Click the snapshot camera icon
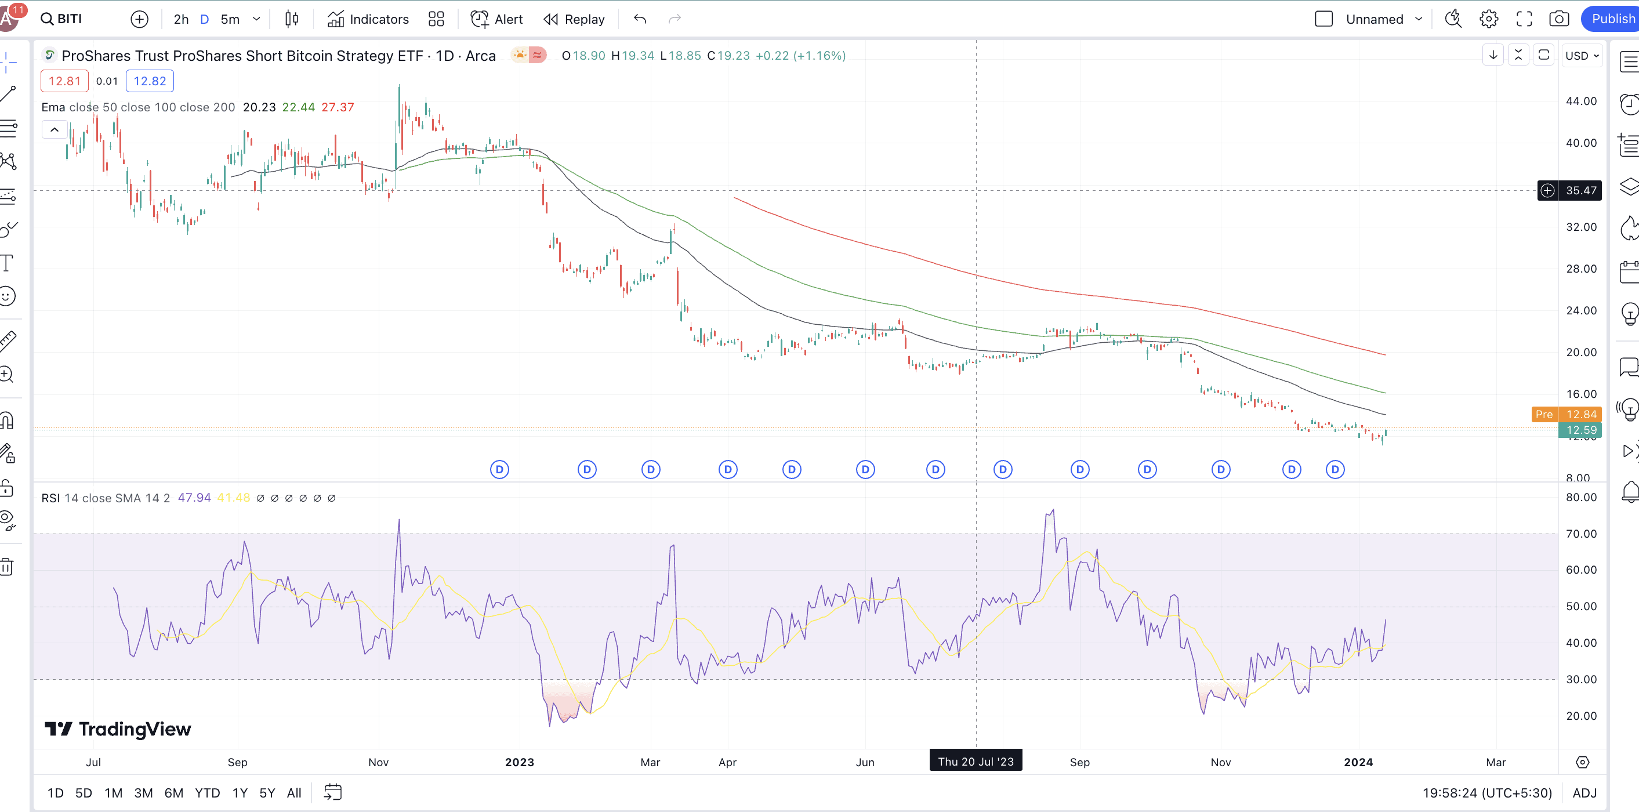 [1558, 19]
